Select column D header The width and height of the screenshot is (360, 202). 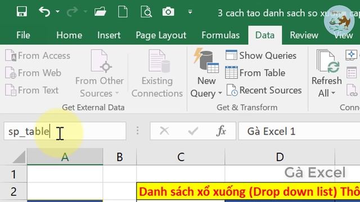(x=280, y=157)
